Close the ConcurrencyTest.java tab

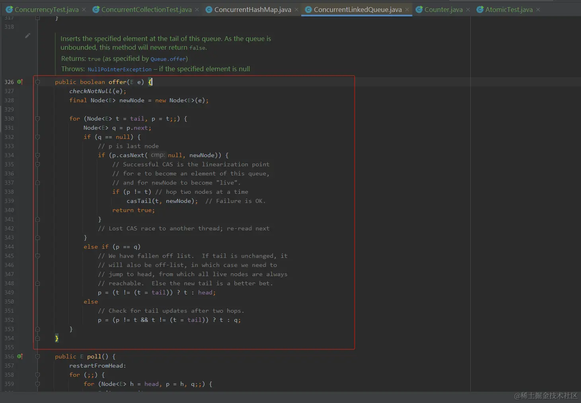pyautogui.click(x=84, y=10)
